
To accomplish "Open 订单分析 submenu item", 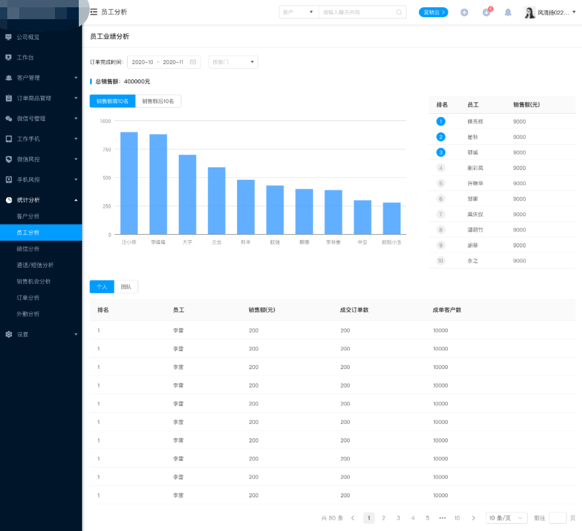I will click(41, 298).
